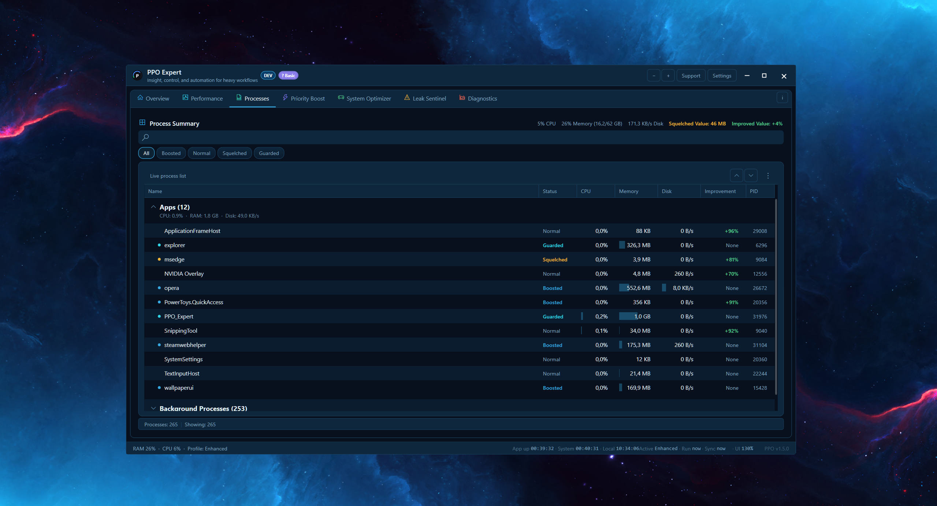The image size is (937, 506).
Task: Switch to the Performance tab
Action: [x=202, y=98]
